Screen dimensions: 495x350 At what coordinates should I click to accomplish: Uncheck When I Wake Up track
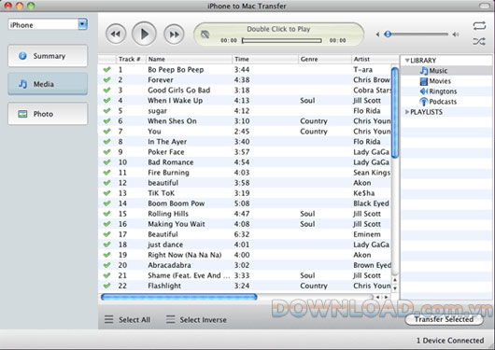pyautogui.click(x=107, y=101)
